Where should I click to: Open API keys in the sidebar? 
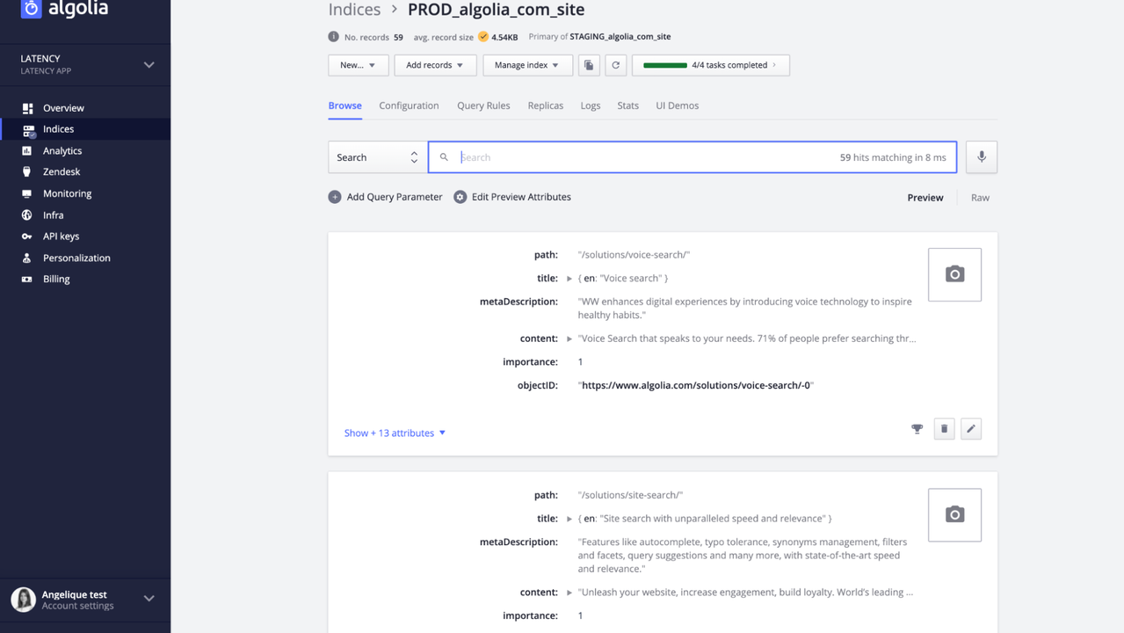click(x=61, y=236)
